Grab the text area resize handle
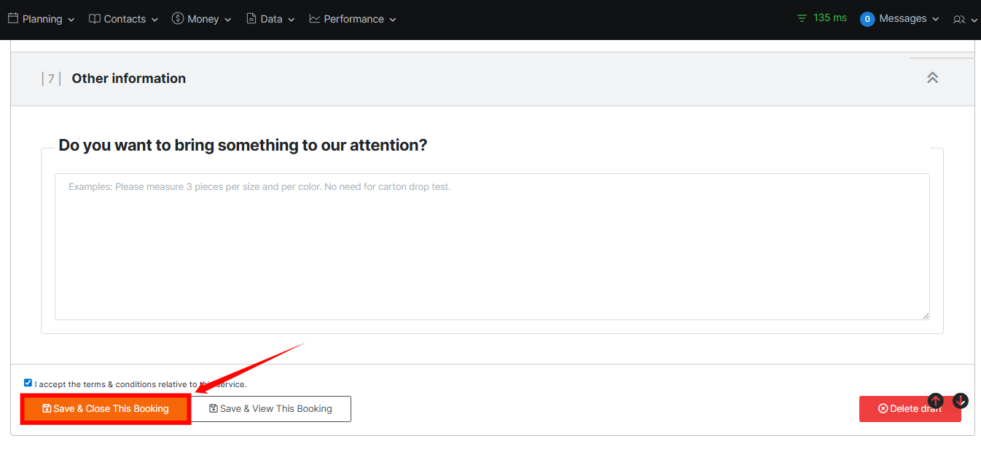The image size is (981, 449). click(926, 316)
